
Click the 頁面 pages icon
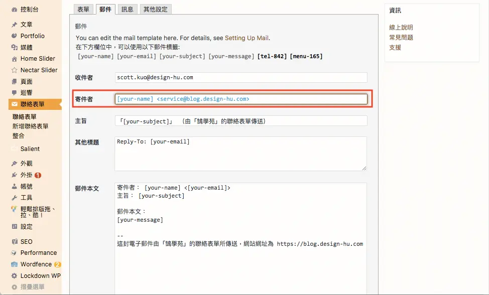coord(14,82)
